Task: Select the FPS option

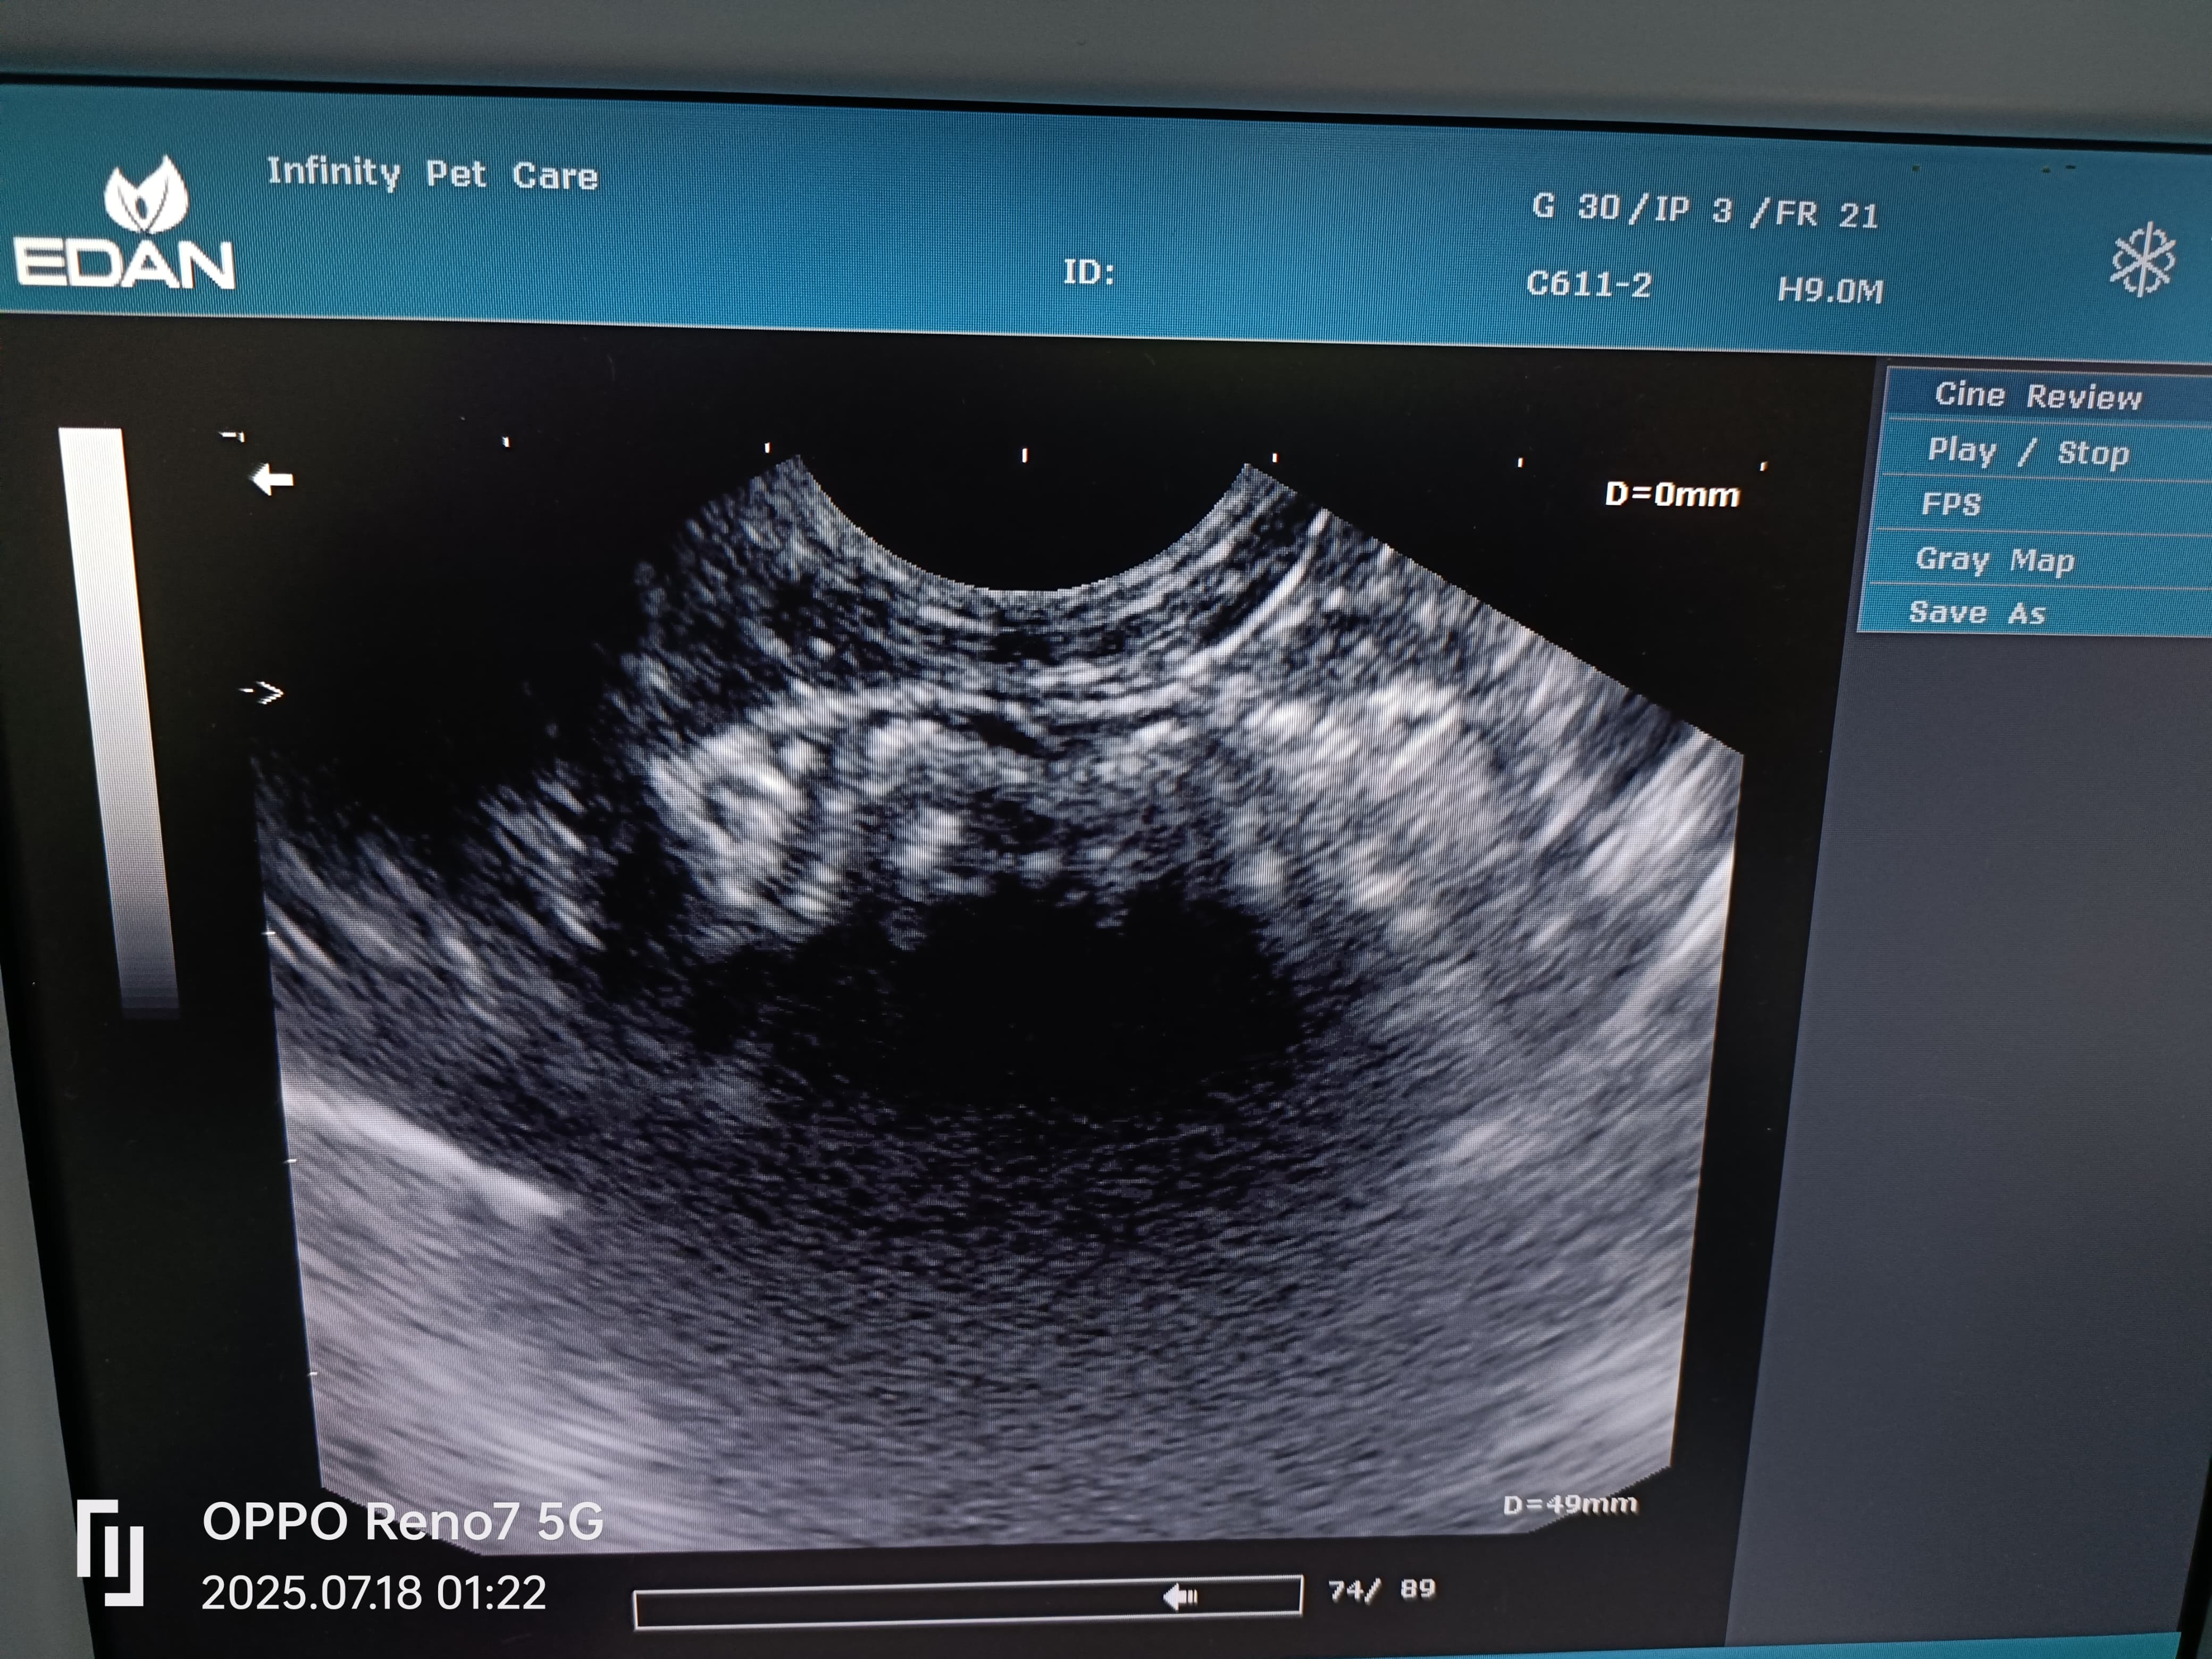Action: tap(1950, 504)
